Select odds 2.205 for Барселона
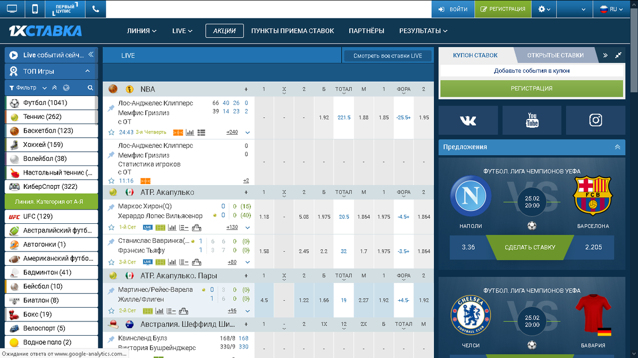This screenshot has height=358, width=638. pyautogui.click(x=593, y=247)
